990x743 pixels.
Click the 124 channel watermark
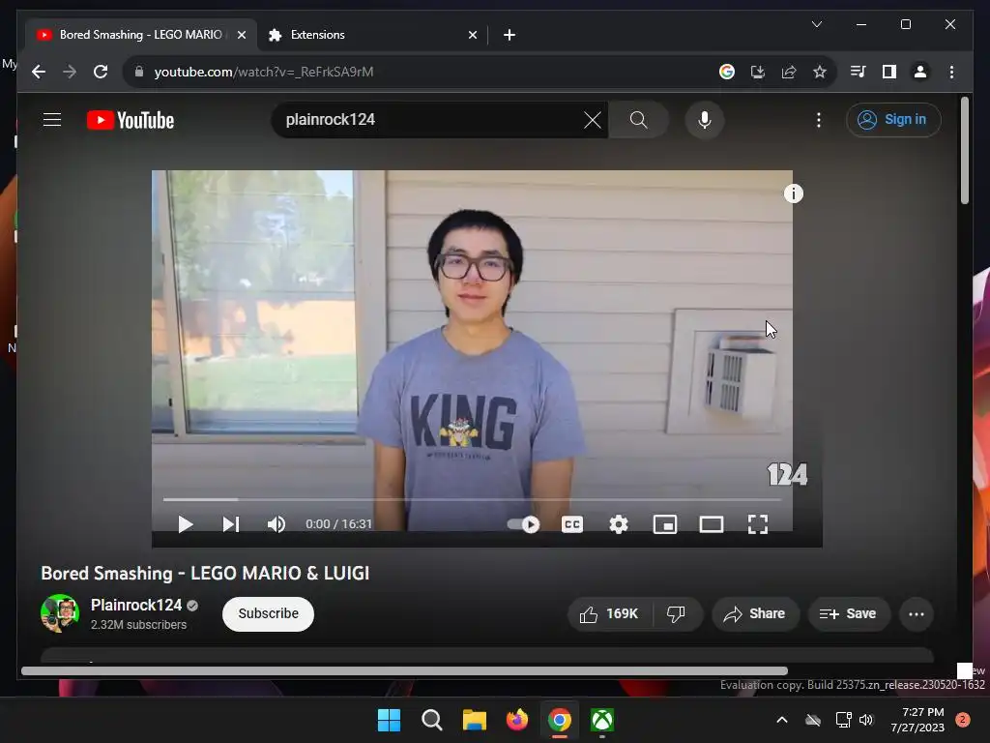point(787,474)
